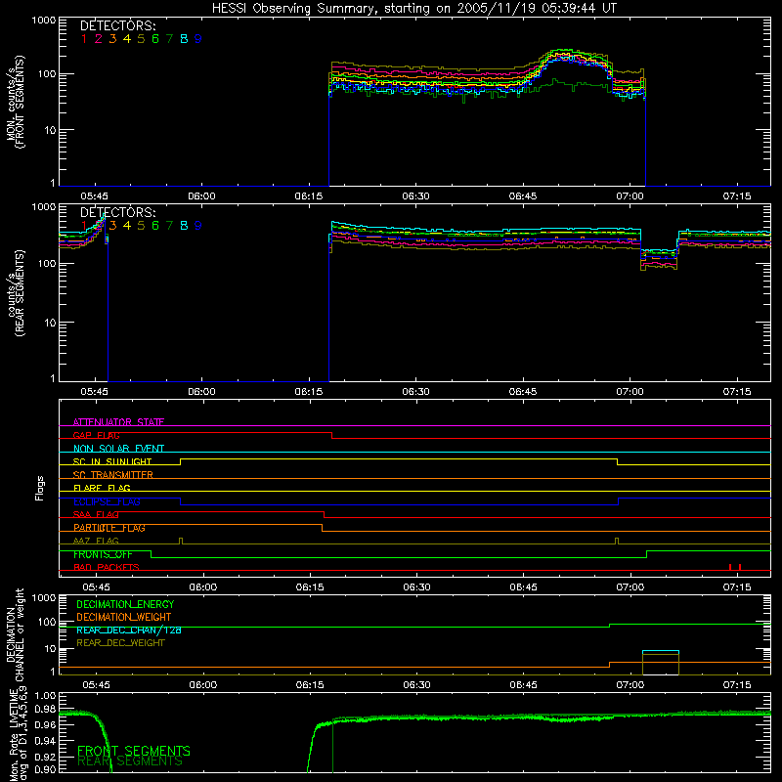The width and height of the screenshot is (782, 782).
Task: Click the SAA_FLAG label
Action: pyautogui.click(x=96, y=514)
